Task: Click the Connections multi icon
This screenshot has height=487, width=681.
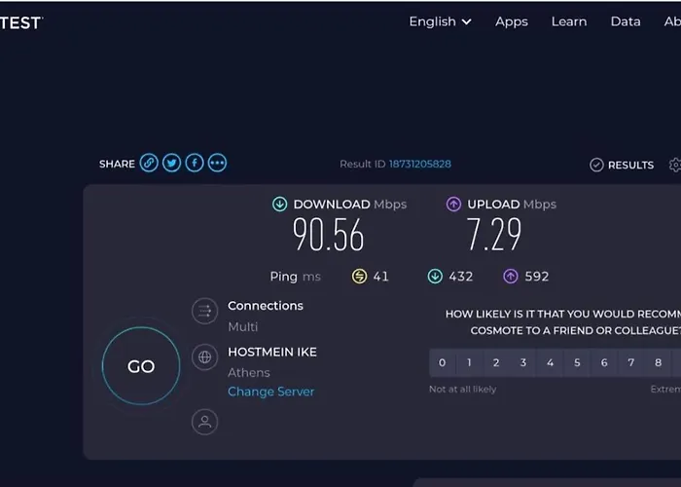Action: pyautogui.click(x=204, y=312)
